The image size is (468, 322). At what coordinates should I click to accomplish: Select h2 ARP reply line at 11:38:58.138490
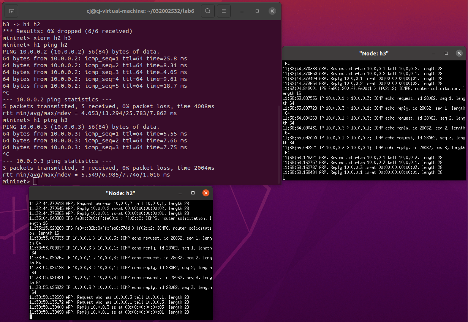click(109, 312)
